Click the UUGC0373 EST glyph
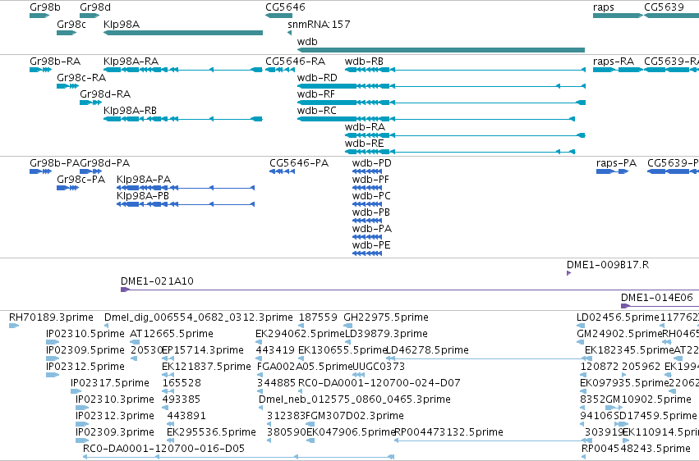The width and height of the screenshot is (699, 461). coord(358,375)
